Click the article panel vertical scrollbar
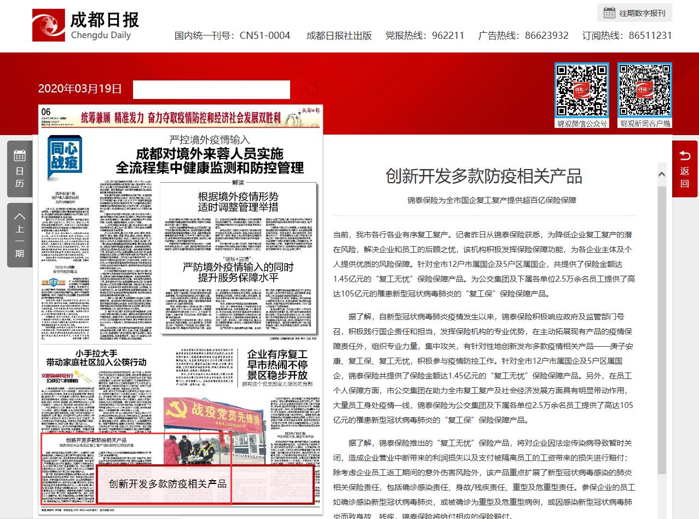699x519 pixels. click(x=662, y=328)
